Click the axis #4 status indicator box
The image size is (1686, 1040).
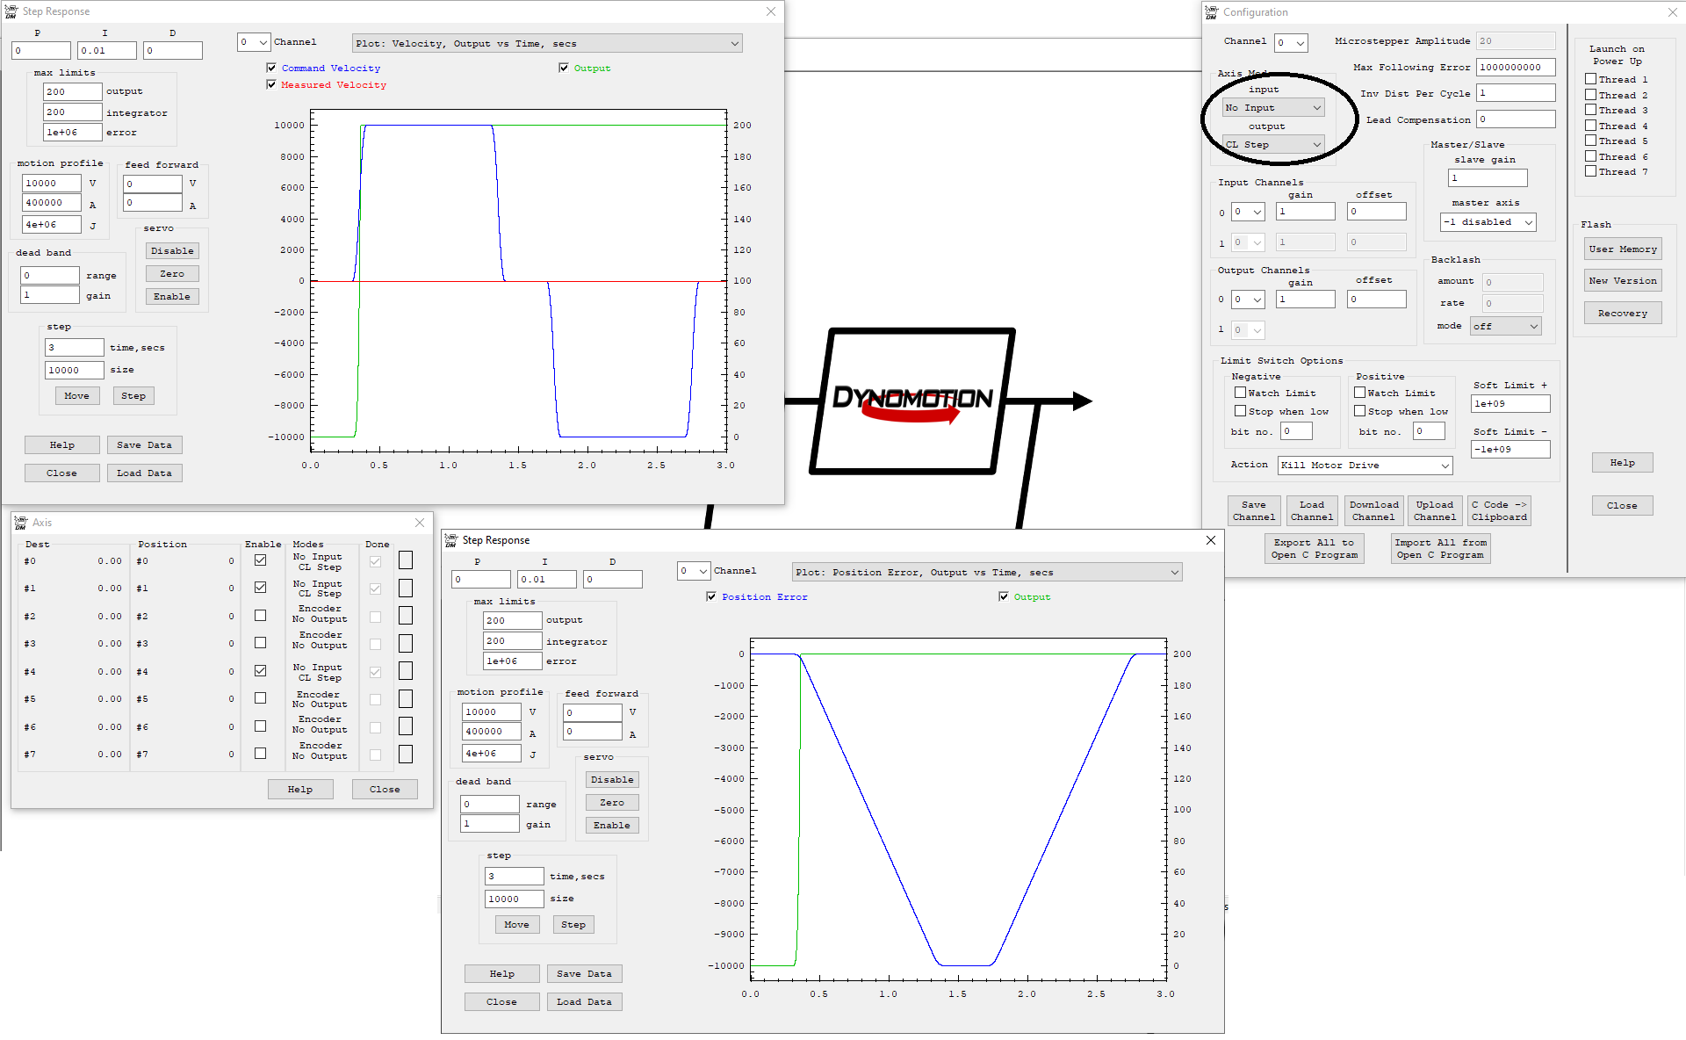(406, 671)
